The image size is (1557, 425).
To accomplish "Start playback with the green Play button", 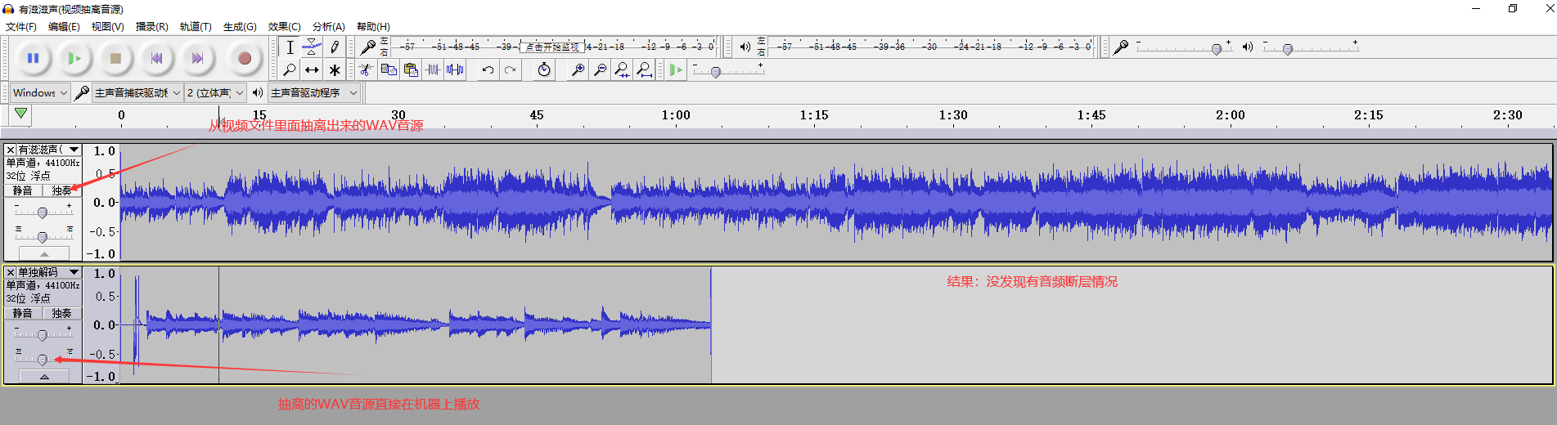I will pos(74,58).
